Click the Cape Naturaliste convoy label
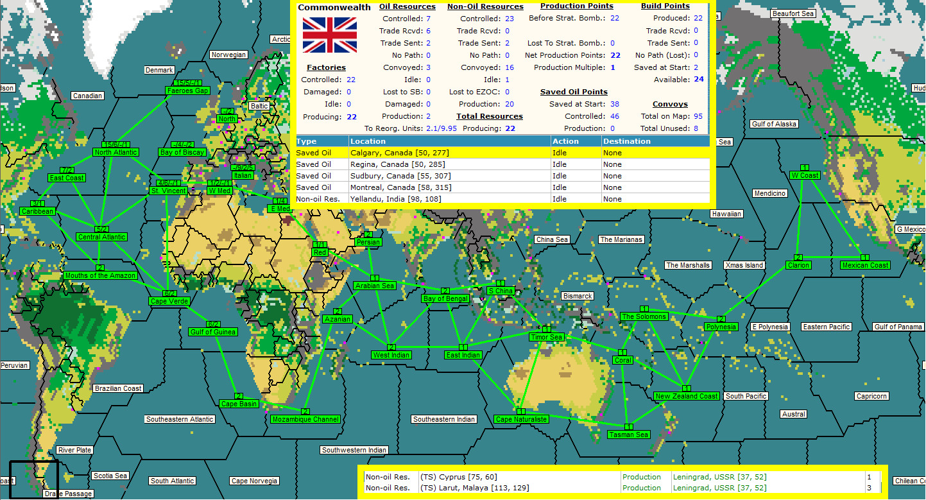The image size is (926, 500). (x=521, y=420)
